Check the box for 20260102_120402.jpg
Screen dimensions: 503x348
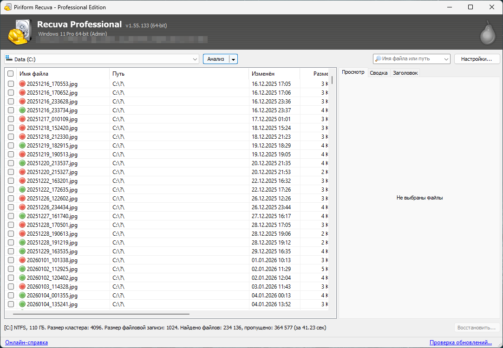click(11, 277)
